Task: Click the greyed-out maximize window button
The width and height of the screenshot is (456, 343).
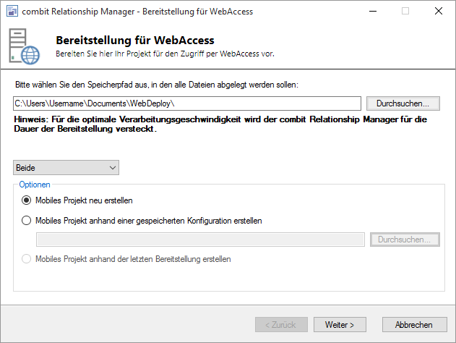Action: pos(405,12)
